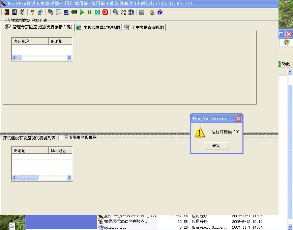The image size is (293, 230).
Task: Close the WangYA Server error dialog
Action: pyautogui.click(x=238, y=118)
